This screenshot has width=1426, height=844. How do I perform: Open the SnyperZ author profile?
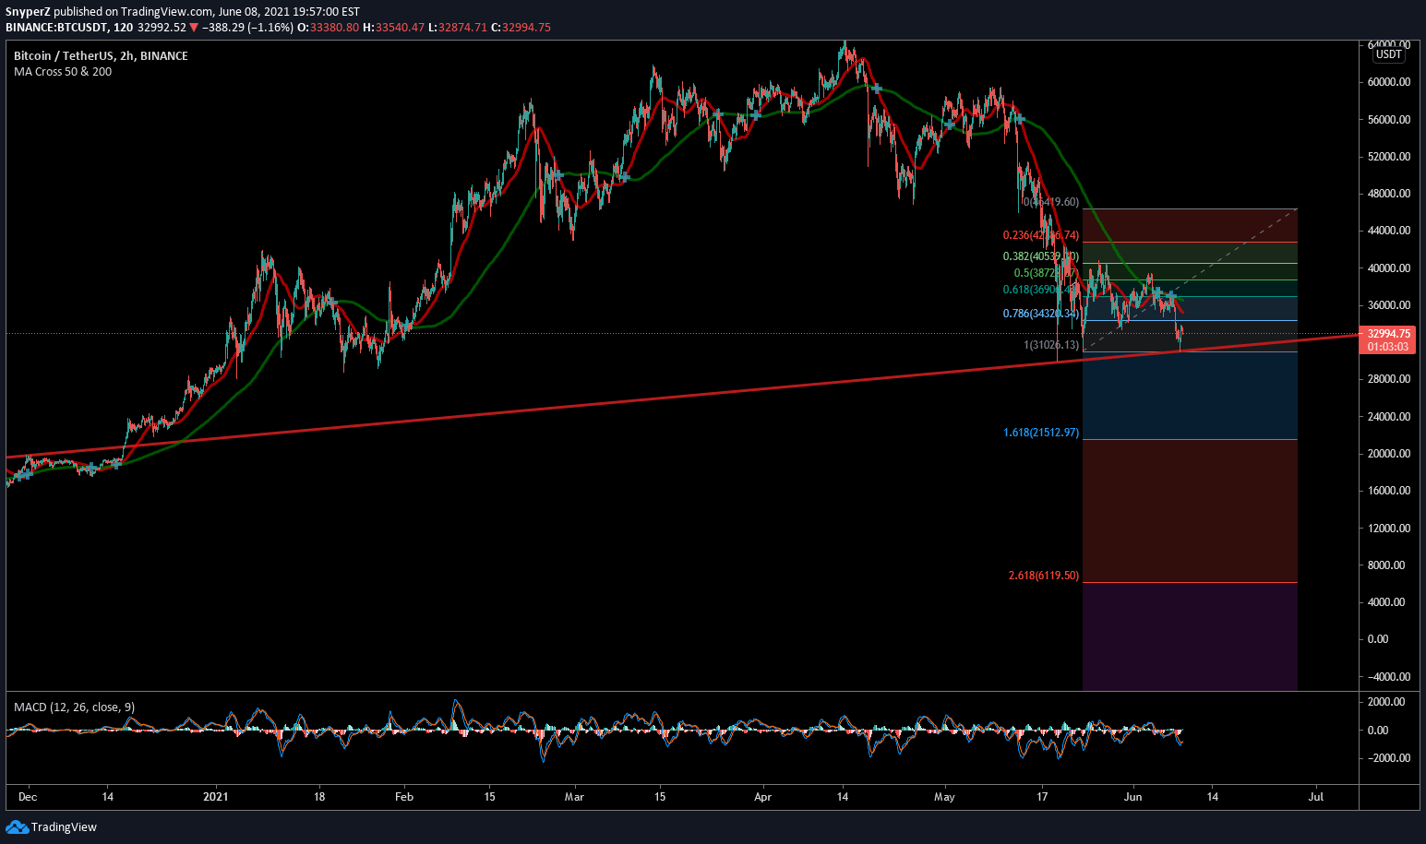[28, 12]
